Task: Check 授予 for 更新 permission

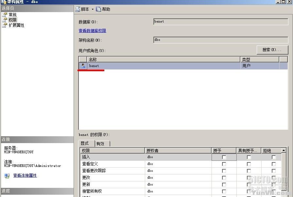Action: tap(224, 185)
